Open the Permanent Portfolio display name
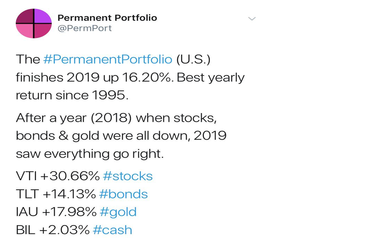 107,18
